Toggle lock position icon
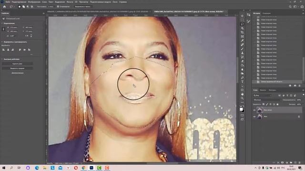Image resolution: width=305 pixels, height=171 pixels. click(x=270, y=104)
